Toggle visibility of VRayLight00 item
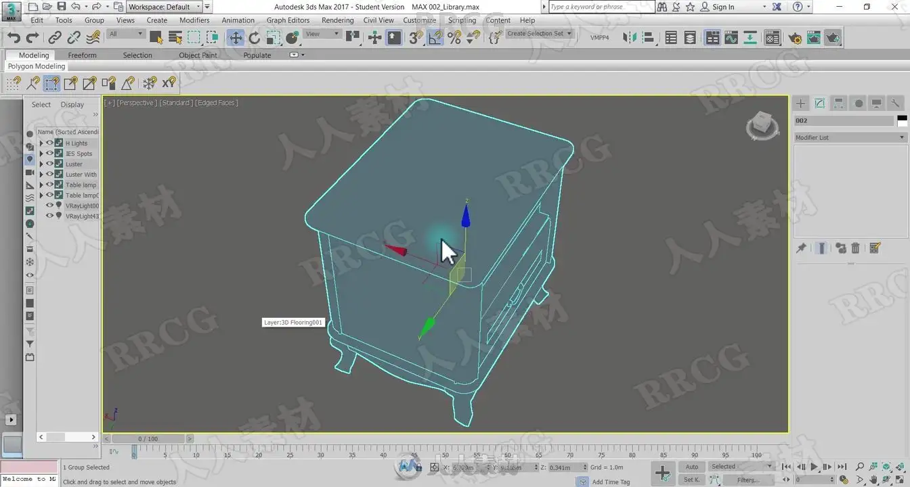910x487 pixels. (49, 206)
